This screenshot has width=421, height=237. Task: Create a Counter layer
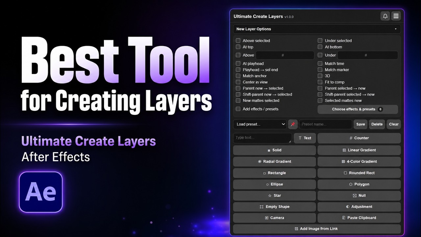pyautogui.click(x=359, y=138)
